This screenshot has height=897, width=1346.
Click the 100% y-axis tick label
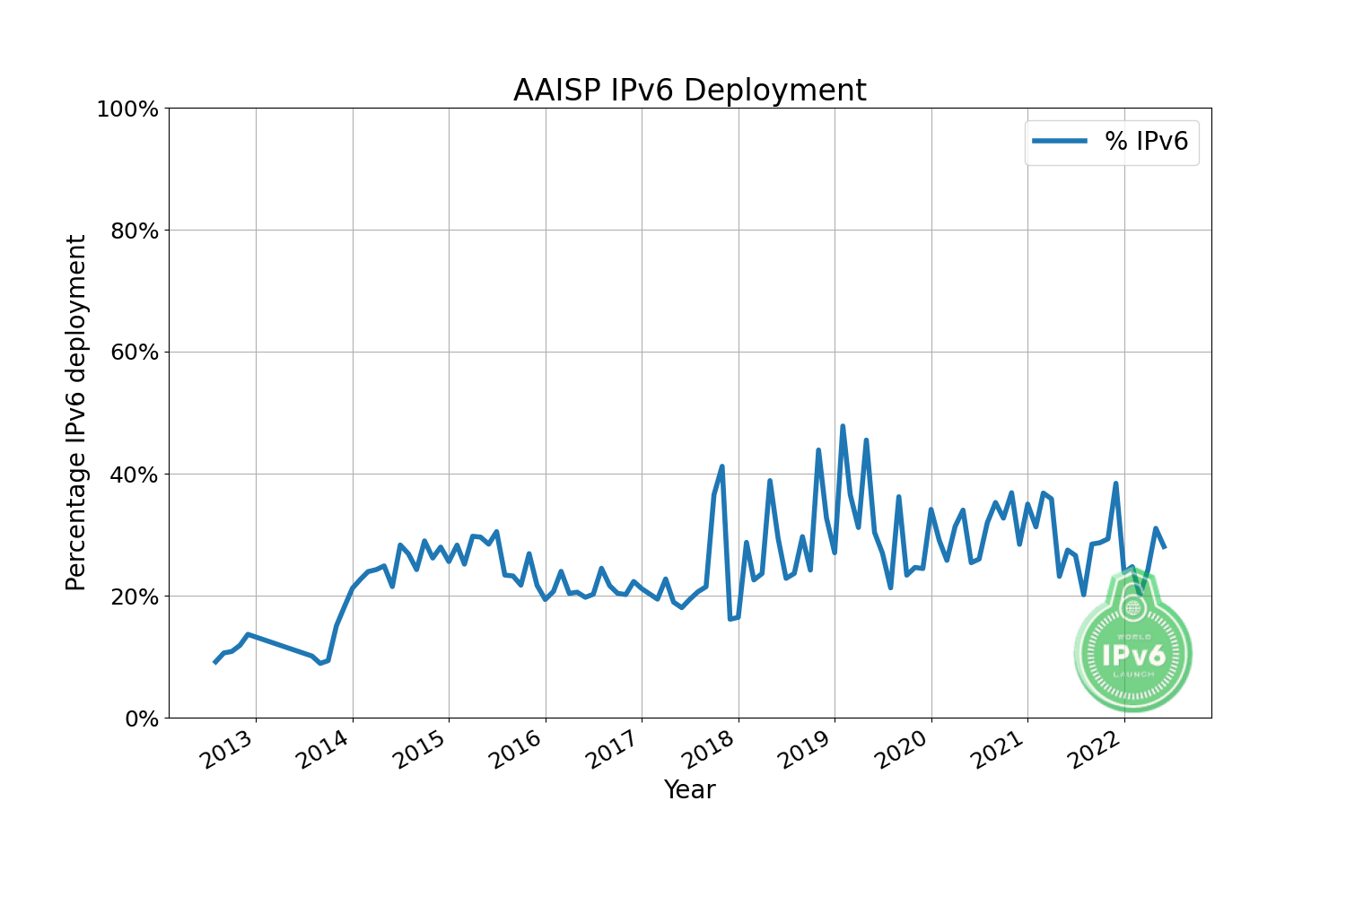[127, 109]
